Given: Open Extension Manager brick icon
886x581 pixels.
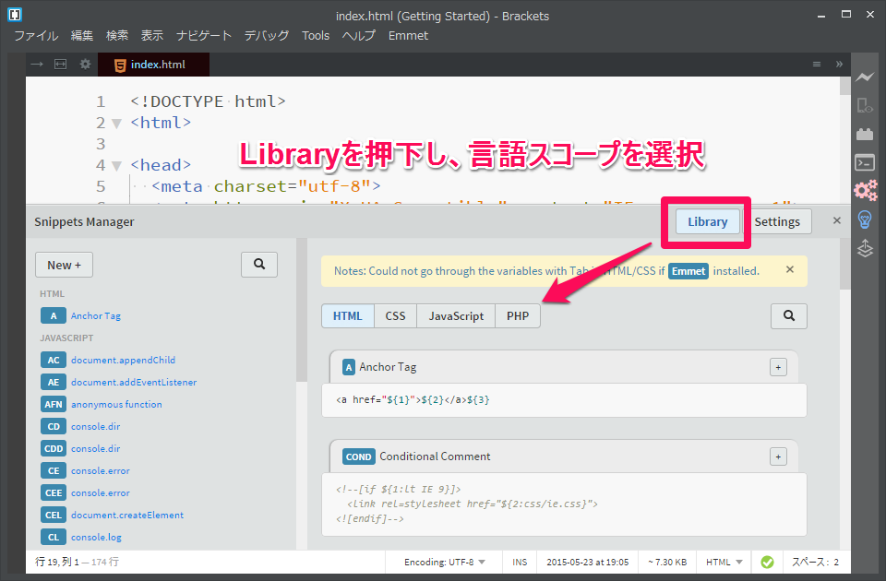Looking at the screenshot, I should pyautogui.click(x=865, y=134).
